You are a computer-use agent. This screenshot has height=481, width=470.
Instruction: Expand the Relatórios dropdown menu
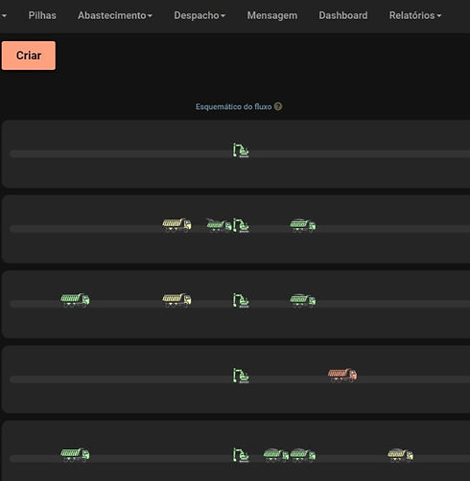click(415, 15)
